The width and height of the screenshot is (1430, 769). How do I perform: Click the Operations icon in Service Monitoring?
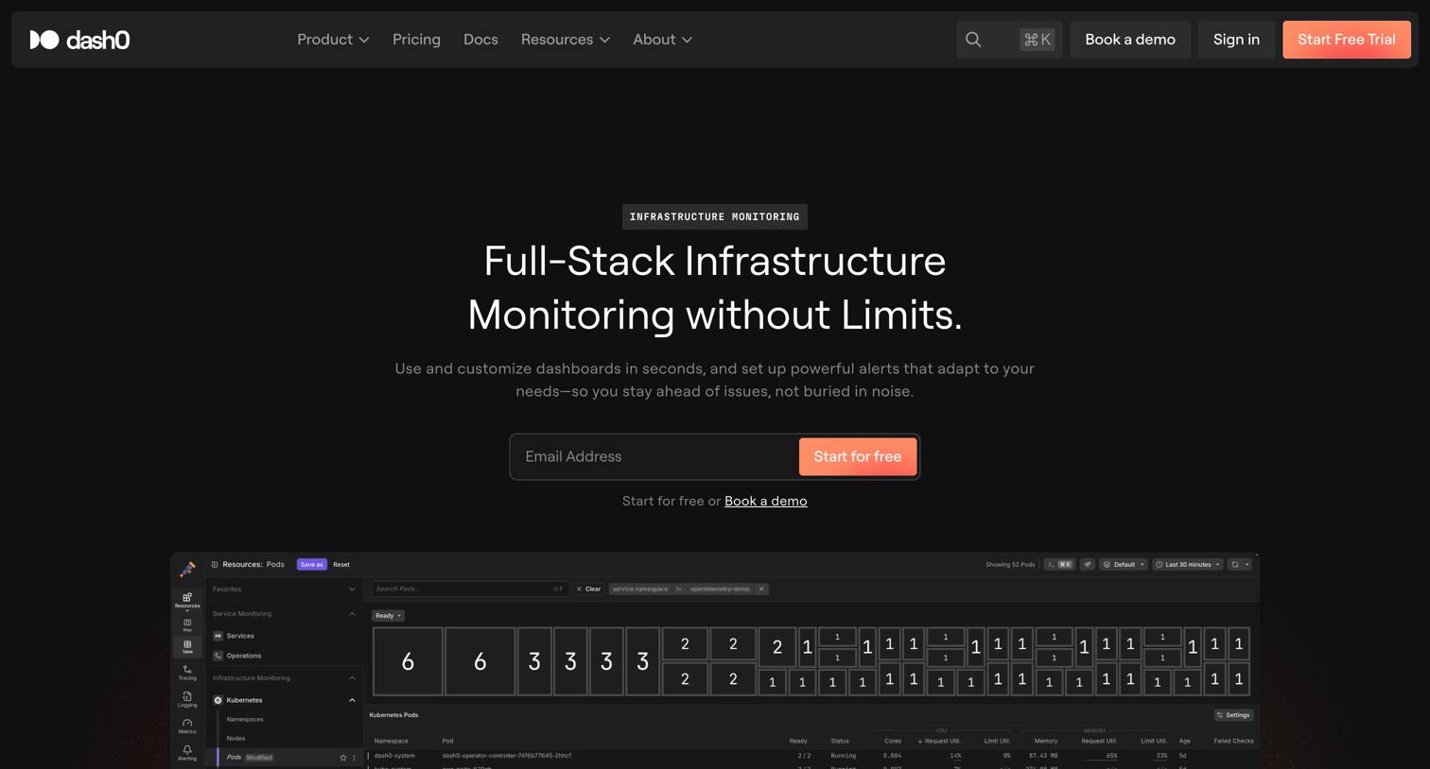(218, 656)
